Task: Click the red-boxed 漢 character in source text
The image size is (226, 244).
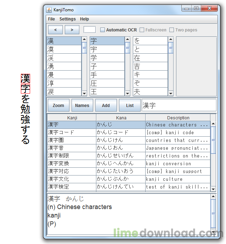Action: [26, 78]
